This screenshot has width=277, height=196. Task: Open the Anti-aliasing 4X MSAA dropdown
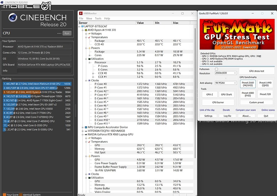[226, 83]
